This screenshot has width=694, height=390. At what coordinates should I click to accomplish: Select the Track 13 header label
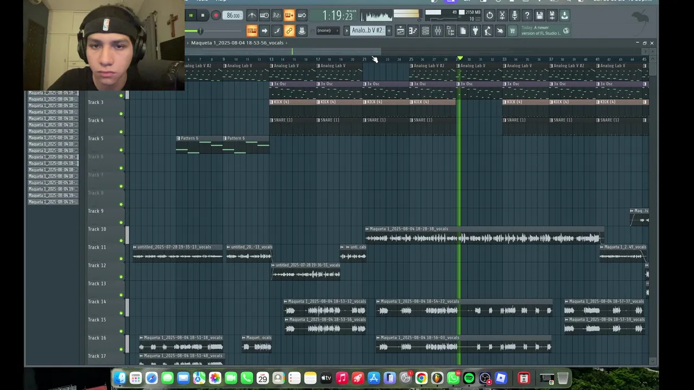tap(97, 283)
